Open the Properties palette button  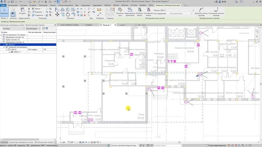click(13, 14)
